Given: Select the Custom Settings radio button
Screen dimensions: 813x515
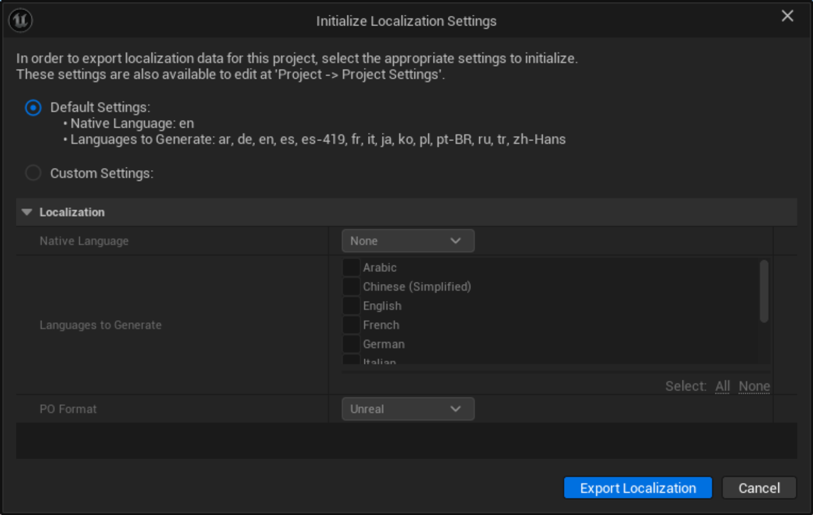Looking at the screenshot, I should pyautogui.click(x=33, y=173).
